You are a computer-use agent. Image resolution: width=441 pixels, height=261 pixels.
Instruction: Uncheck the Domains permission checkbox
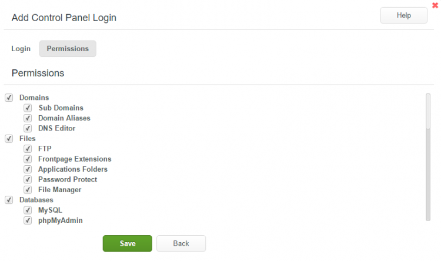point(9,98)
